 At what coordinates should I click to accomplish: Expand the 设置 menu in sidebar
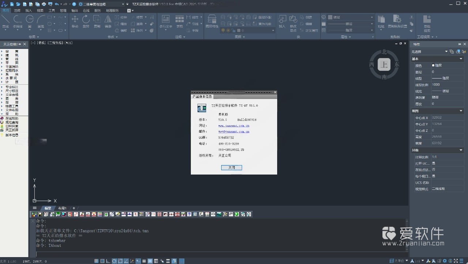12,51
